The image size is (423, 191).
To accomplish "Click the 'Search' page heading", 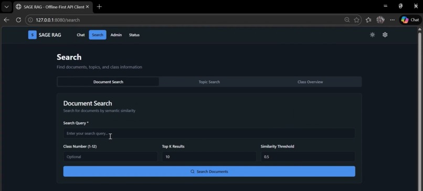I will pyautogui.click(x=69, y=57).
